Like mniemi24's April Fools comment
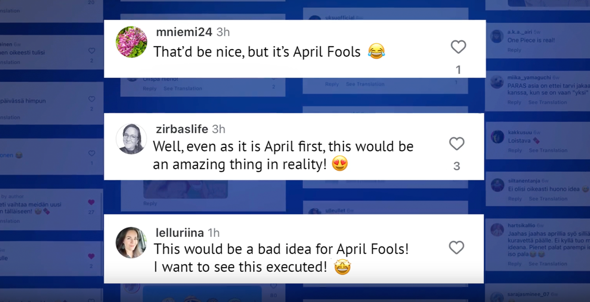The height and width of the screenshot is (302, 590). point(458,47)
